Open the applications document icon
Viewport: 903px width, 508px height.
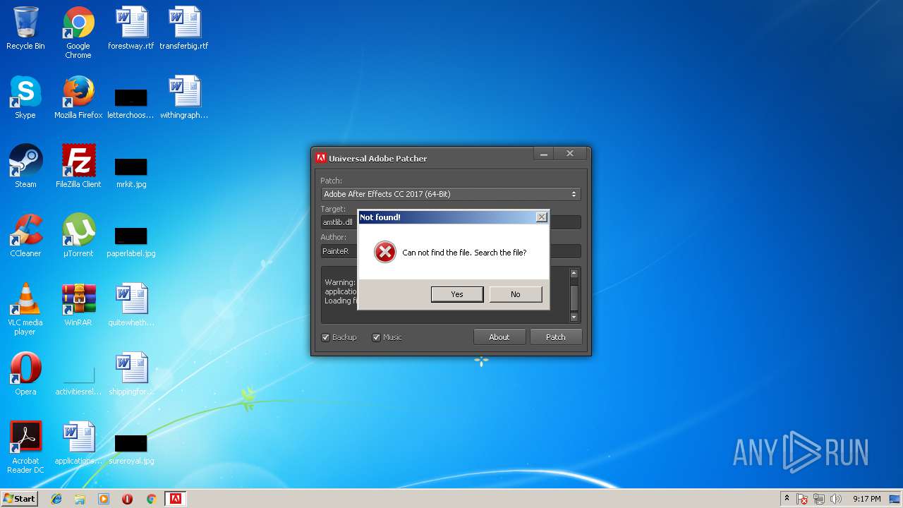(x=78, y=443)
